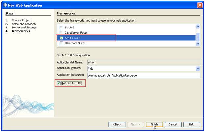Click the Struts 1.3.8 Configuration heading
This screenshot has width=205, height=132.
[73, 55]
